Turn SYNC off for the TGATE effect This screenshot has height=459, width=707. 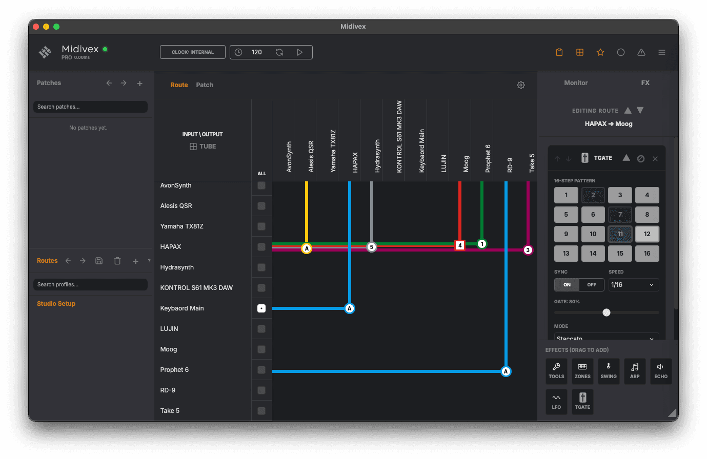coord(592,284)
